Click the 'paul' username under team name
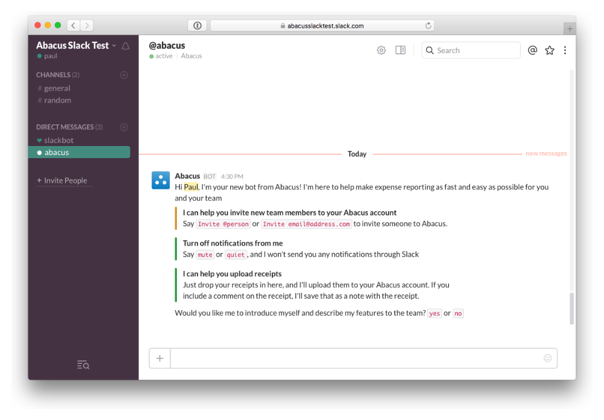This screenshot has height=420, width=604. pyautogui.click(x=51, y=56)
